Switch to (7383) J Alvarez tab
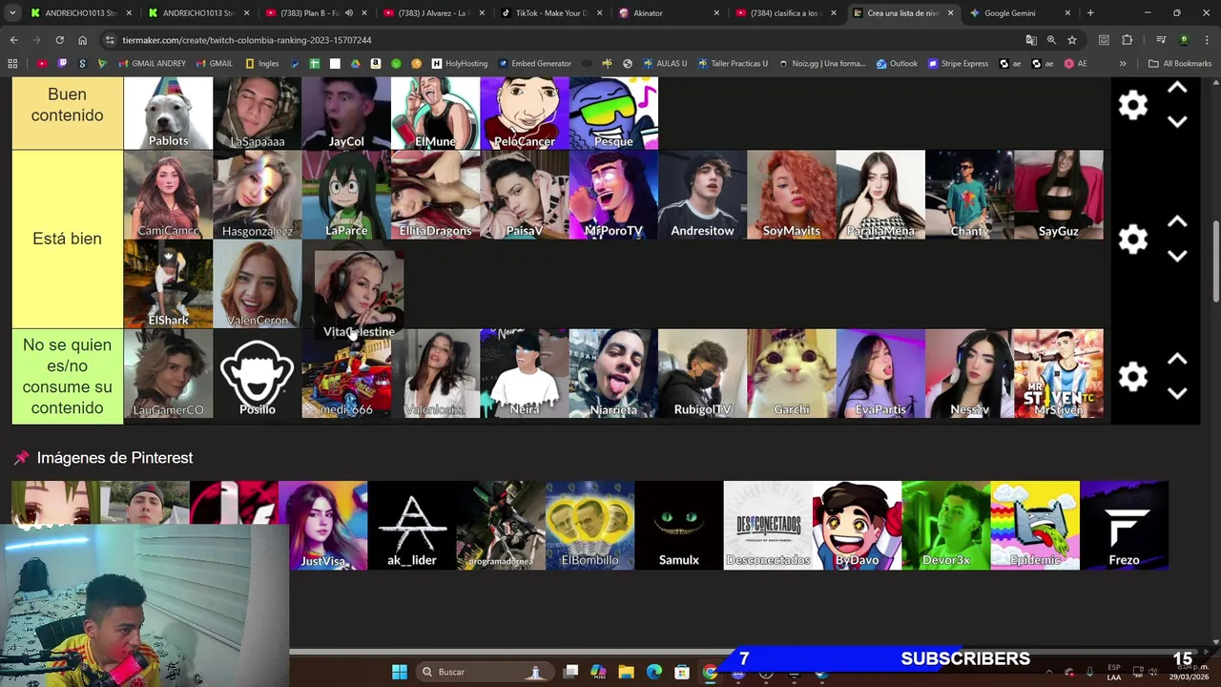 click(x=433, y=13)
